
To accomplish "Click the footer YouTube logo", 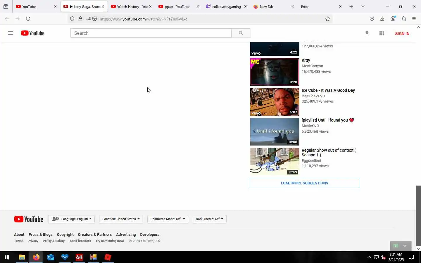I will [29, 219].
